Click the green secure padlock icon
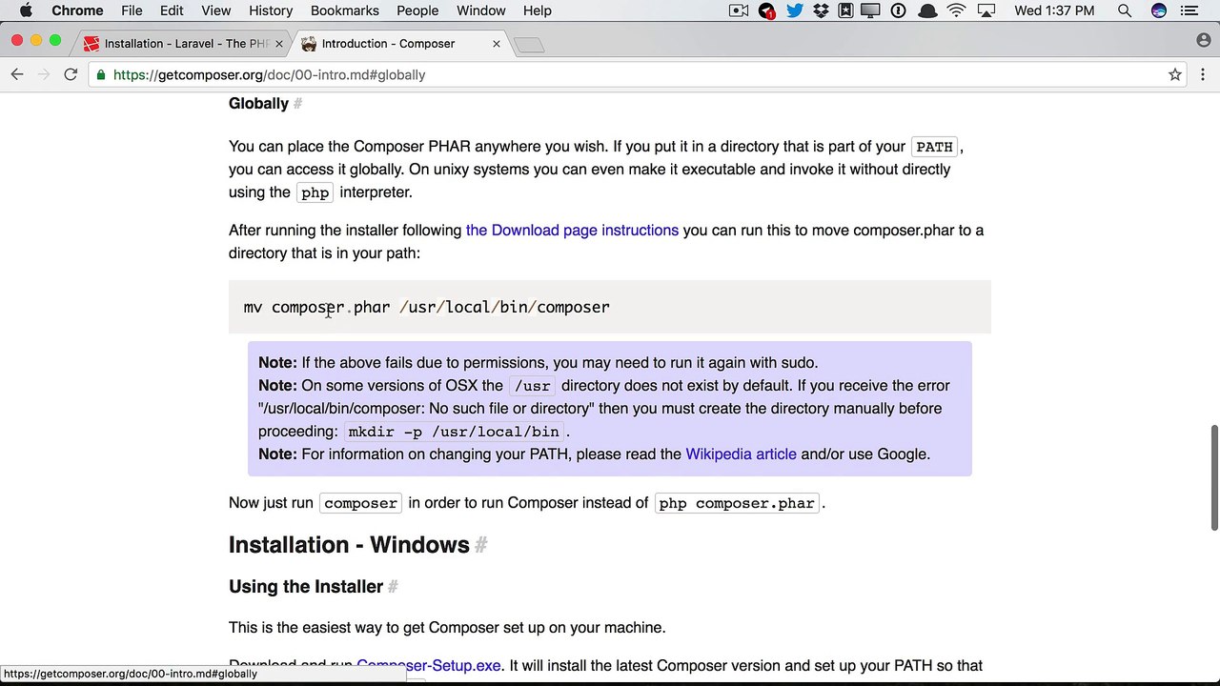 (x=100, y=74)
